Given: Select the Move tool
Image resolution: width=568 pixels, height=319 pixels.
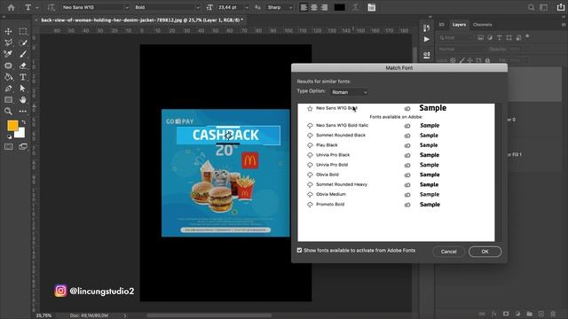Looking at the screenshot, I should [x=8, y=32].
